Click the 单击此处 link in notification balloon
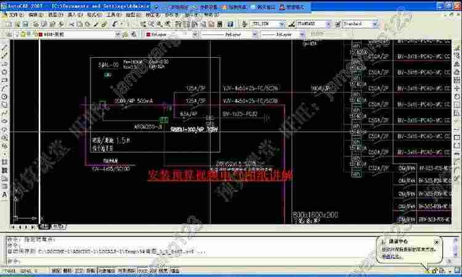This screenshot has width=462, height=277. click(391, 257)
